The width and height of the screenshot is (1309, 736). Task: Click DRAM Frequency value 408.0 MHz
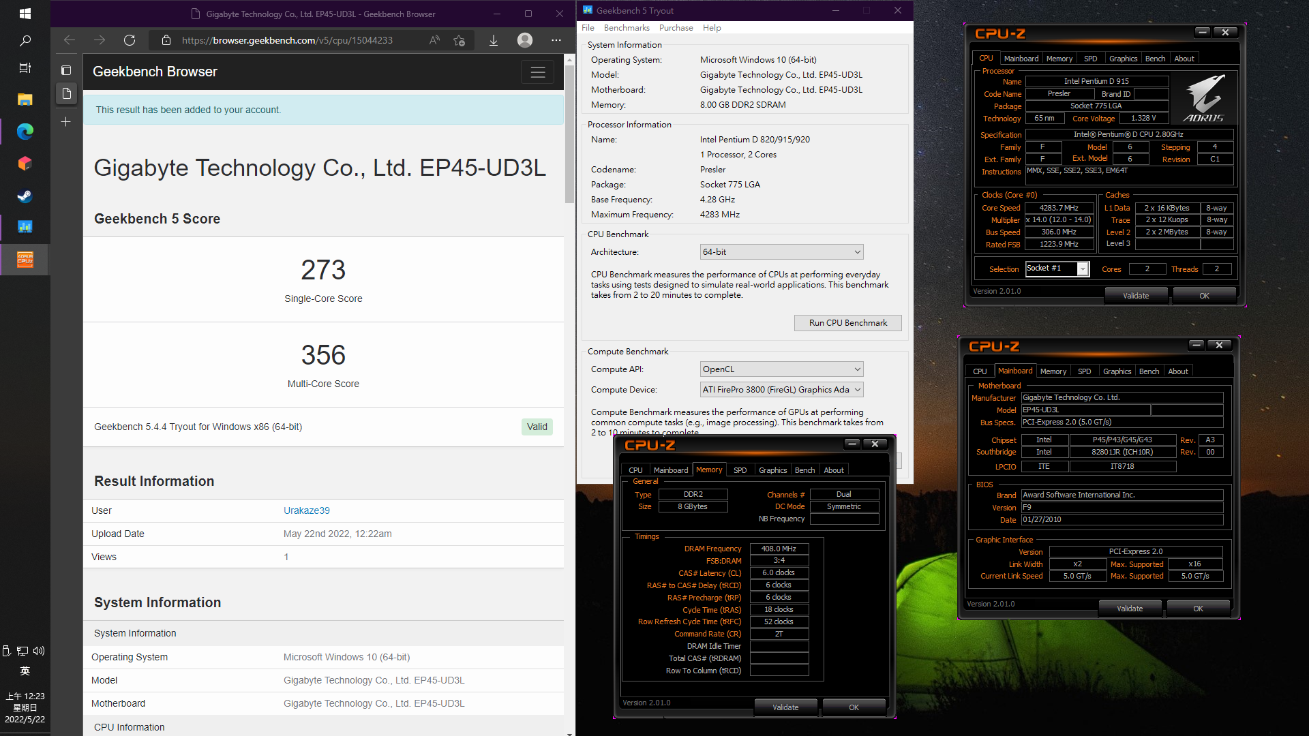point(779,549)
